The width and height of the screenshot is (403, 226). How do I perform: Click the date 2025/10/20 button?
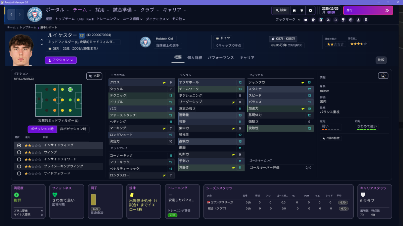coord(330,10)
